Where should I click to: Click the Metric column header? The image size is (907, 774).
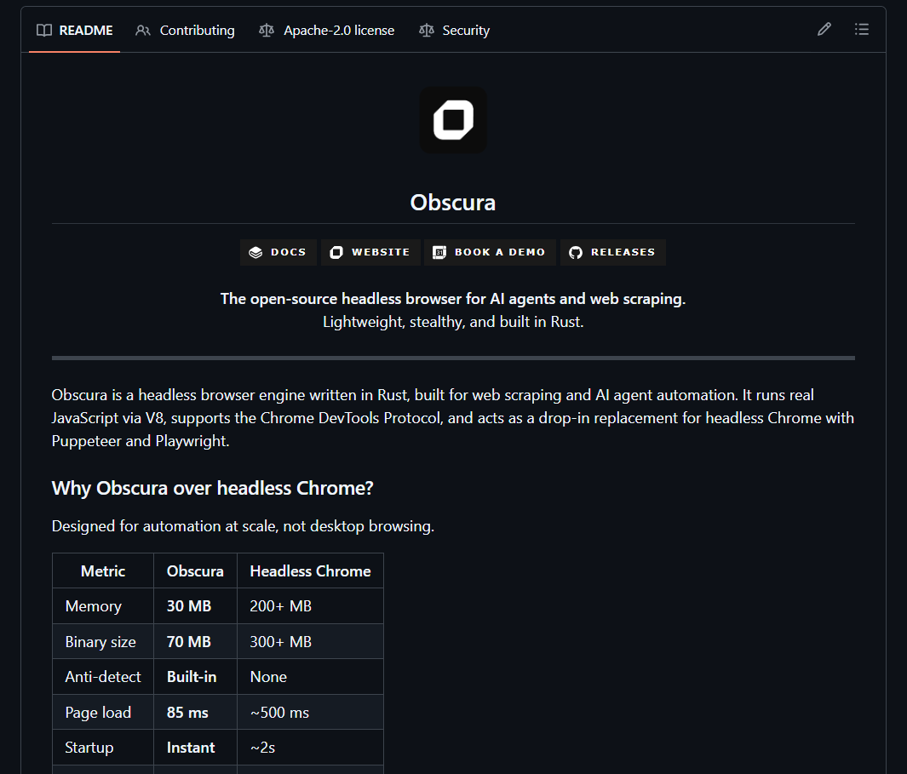tap(103, 571)
